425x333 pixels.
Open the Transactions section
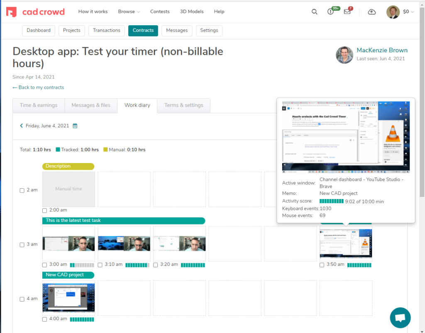coord(106,30)
